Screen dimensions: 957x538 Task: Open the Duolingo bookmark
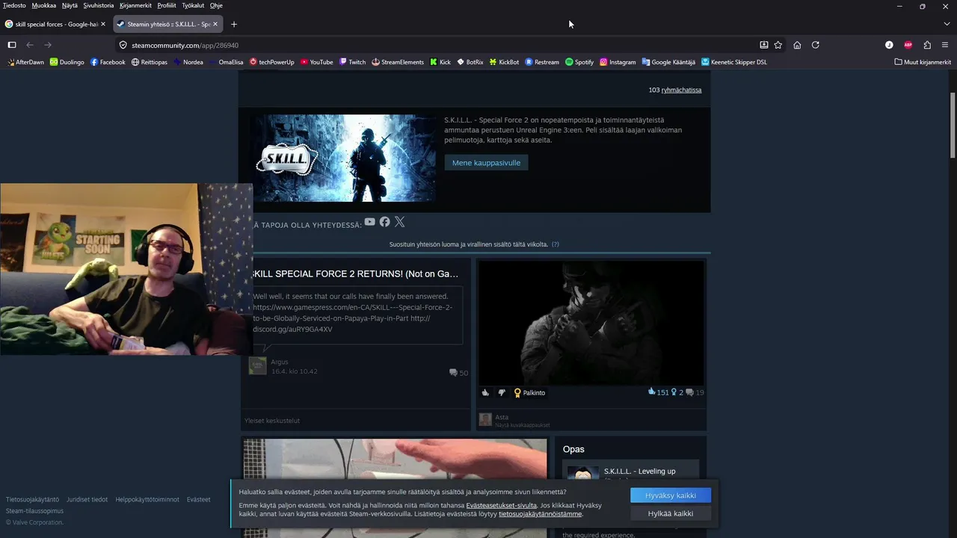[x=67, y=62]
